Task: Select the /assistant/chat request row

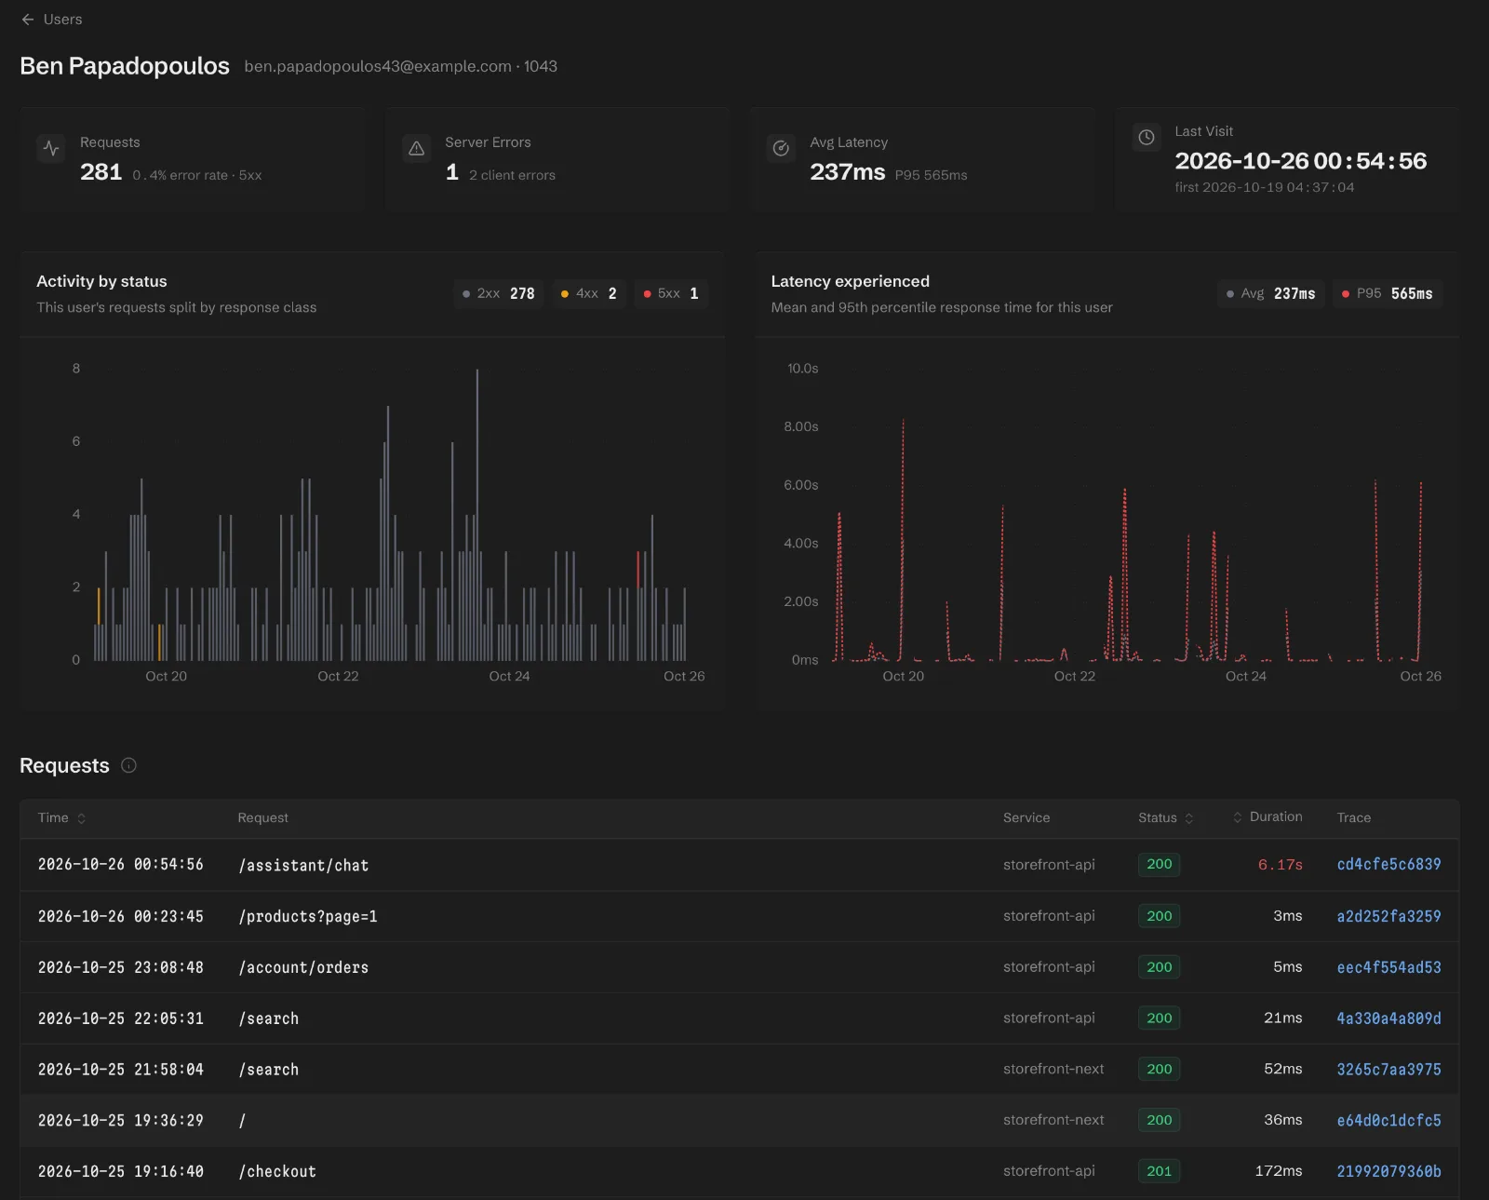Action: point(740,865)
